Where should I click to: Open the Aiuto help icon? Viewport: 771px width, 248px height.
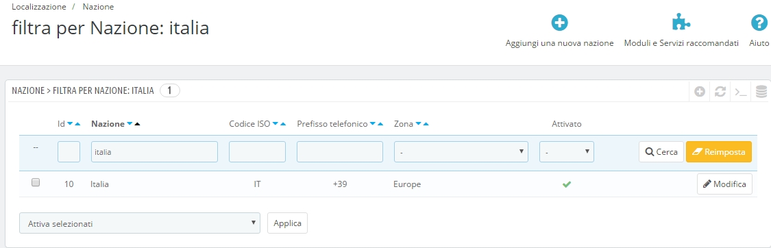click(x=759, y=23)
